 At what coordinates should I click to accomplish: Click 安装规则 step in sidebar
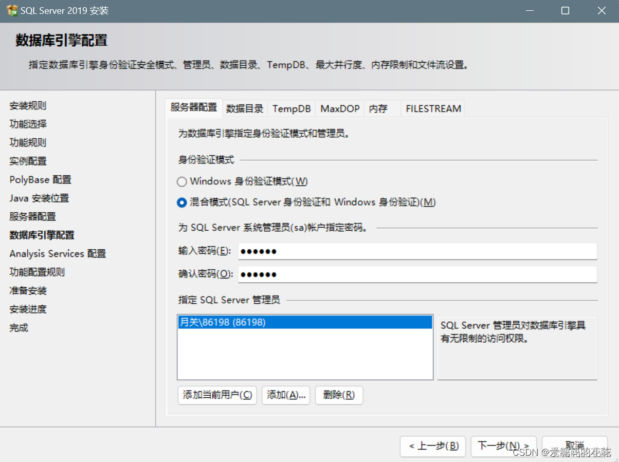coord(28,106)
